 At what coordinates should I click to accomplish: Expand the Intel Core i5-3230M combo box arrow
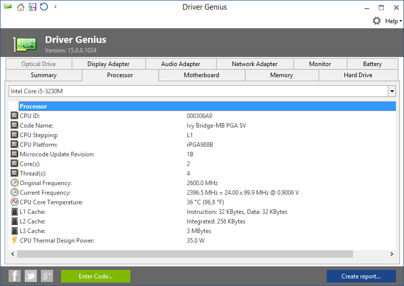[392, 91]
